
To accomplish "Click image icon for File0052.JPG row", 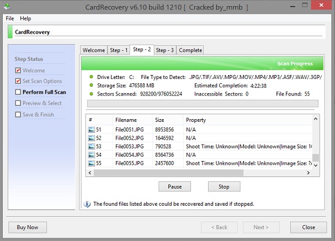I will (x=92, y=138).
